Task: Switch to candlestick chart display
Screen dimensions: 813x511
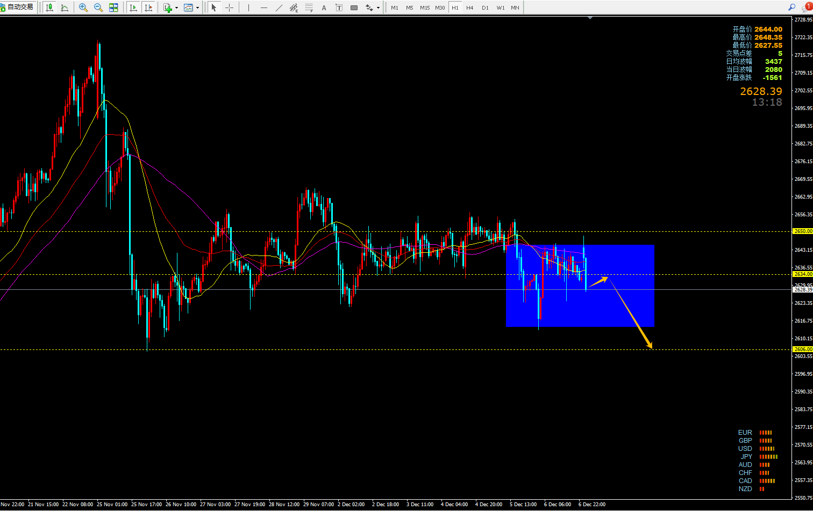Action: pos(49,8)
